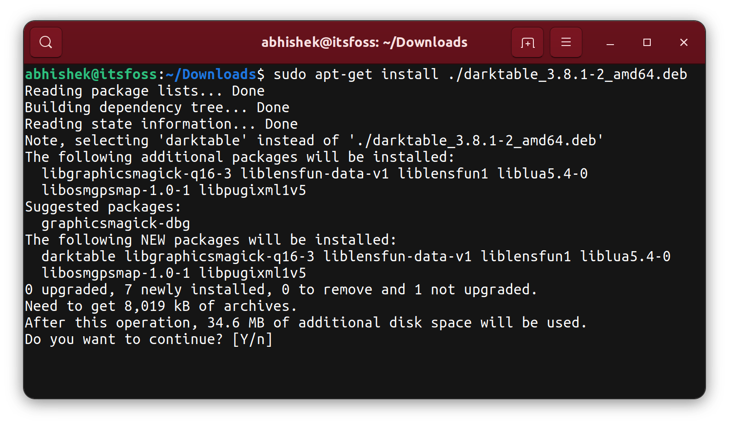The width and height of the screenshot is (729, 425).
Task: Click the liblensfun-data-v1 package name
Action: [315, 173]
